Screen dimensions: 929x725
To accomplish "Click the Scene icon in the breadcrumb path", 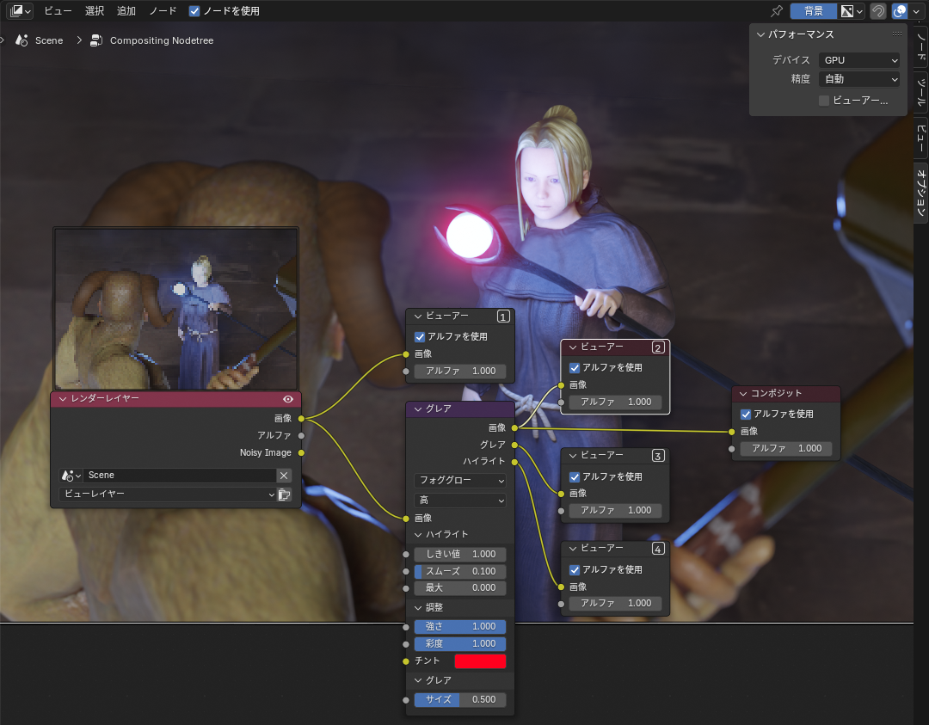I will pos(22,40).
